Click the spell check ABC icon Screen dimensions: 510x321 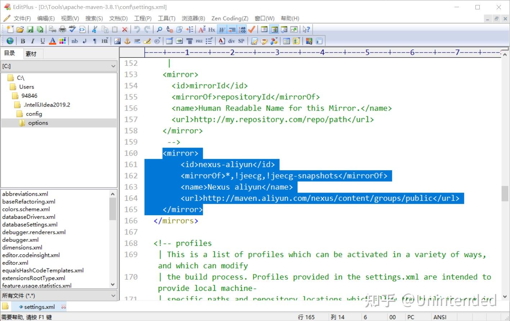[x=72, y=30]
